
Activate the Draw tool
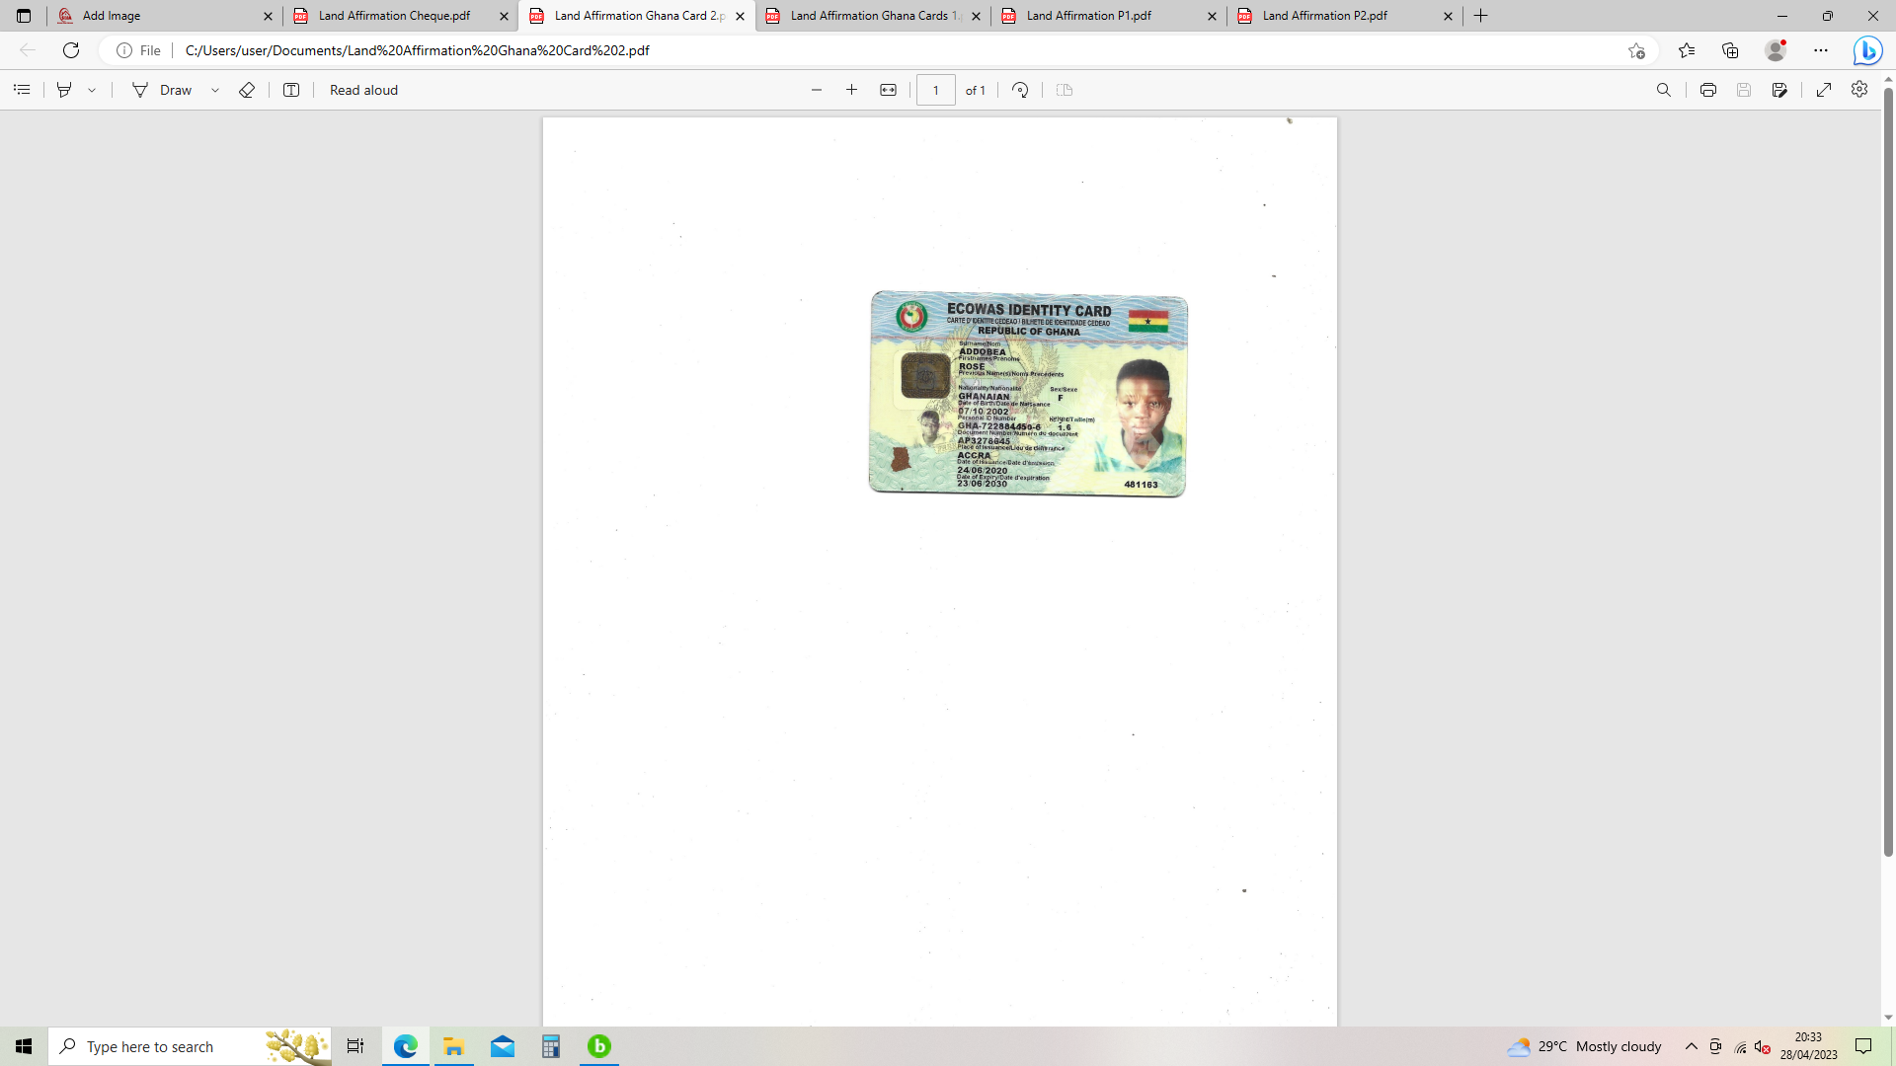163,90
